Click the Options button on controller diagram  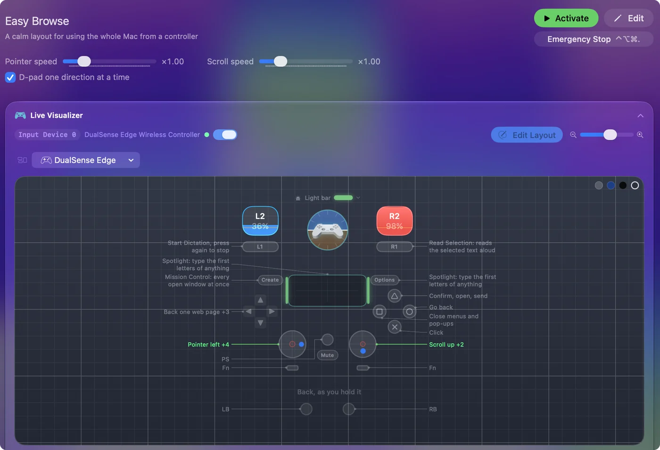coord(385,280)
